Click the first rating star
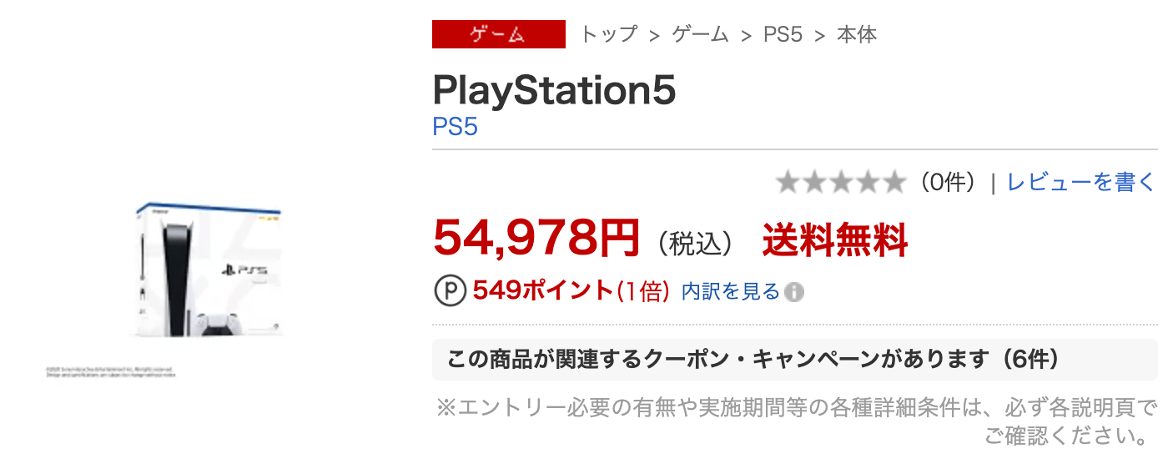 coord(788,182)
